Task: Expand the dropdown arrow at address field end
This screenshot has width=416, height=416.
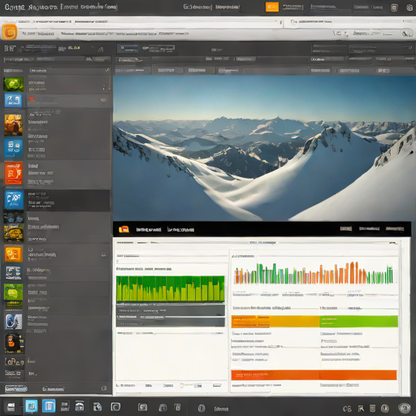Action: 281,22
